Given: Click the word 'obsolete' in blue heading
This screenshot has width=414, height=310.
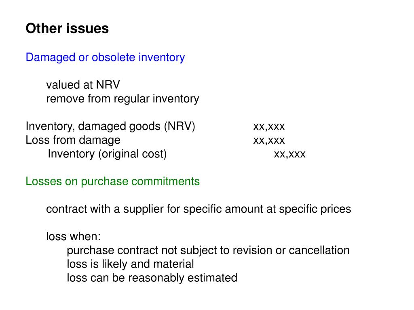Looking at the screenshot, I should pyautogui.click(x=114, y=57).
